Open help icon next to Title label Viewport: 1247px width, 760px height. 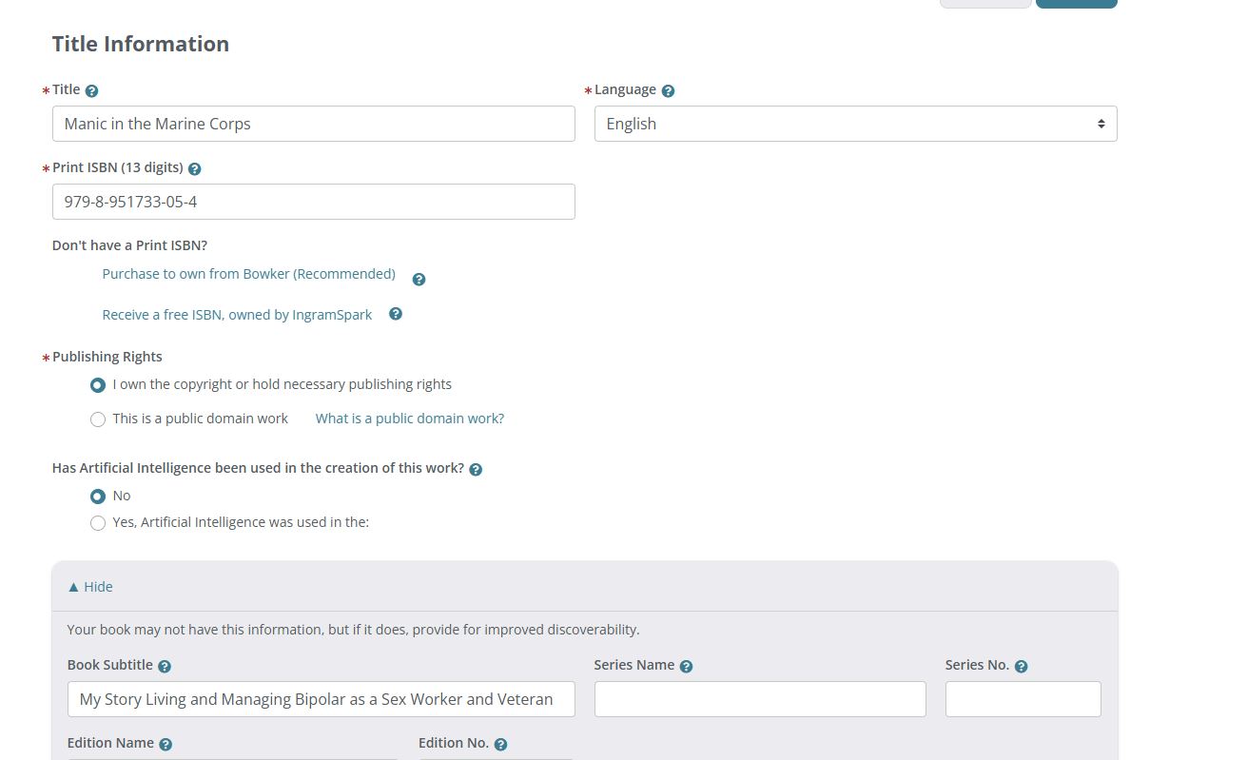pyautogui.click(x=91, y=91)
